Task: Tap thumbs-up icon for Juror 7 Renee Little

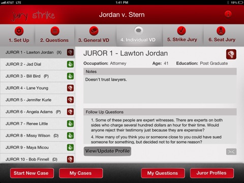Action: point(70,124)
